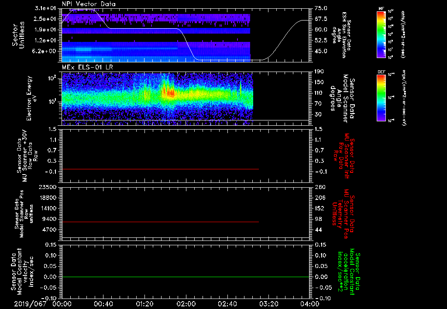447x309 pixels.
Task: Select the "2019/067" date label
Action: tap(30, 304)
